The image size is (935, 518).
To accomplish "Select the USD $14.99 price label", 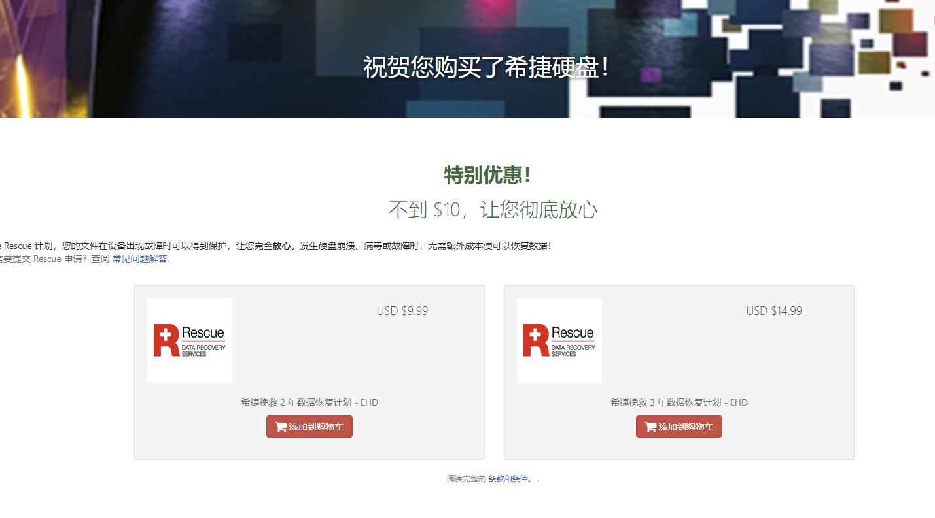I will (774, 310).
